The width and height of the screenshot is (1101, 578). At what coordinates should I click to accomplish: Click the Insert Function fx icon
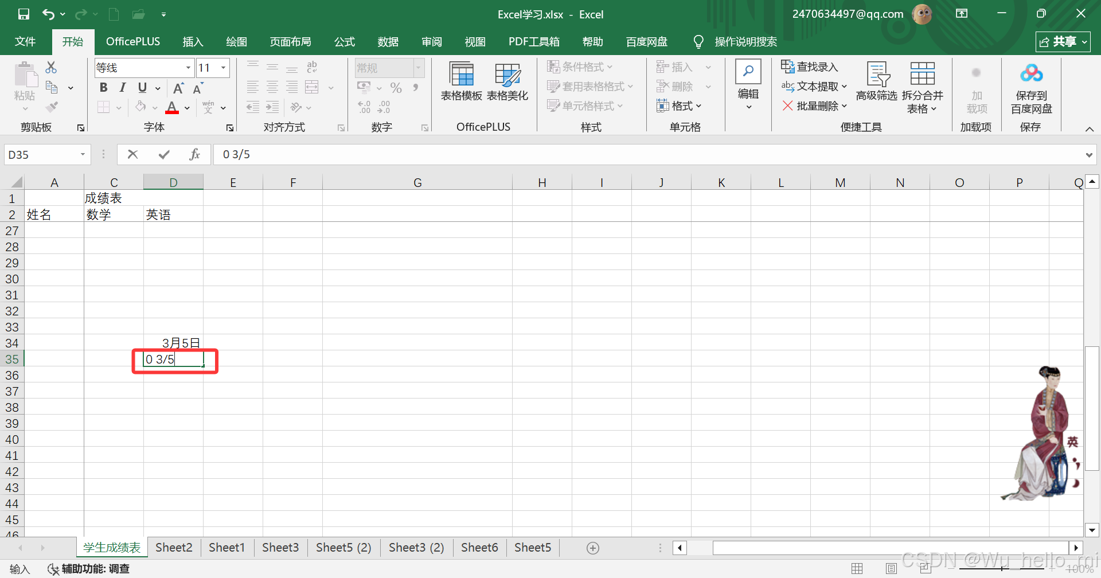tap(194, 154)
